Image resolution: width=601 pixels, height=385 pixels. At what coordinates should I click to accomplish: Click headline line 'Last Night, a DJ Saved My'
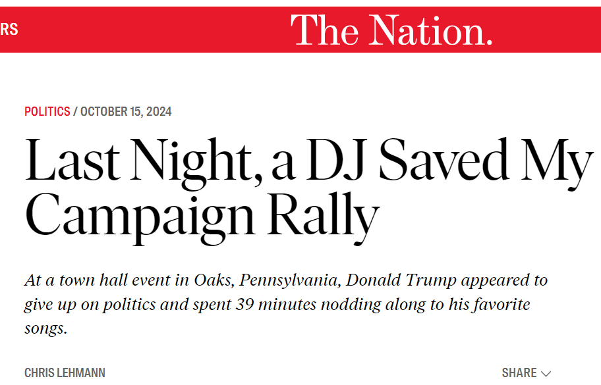point(307,161)
